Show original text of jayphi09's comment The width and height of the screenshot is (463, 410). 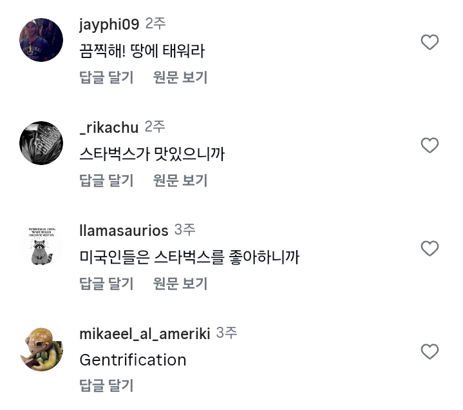pyautogui.click(x=180, y=77)
